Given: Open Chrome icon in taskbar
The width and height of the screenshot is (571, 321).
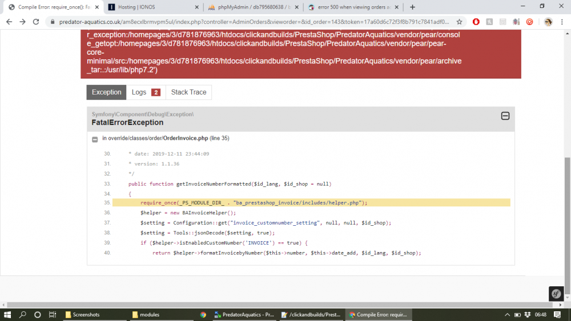Looking at the screenshot, I should point(203,315).
